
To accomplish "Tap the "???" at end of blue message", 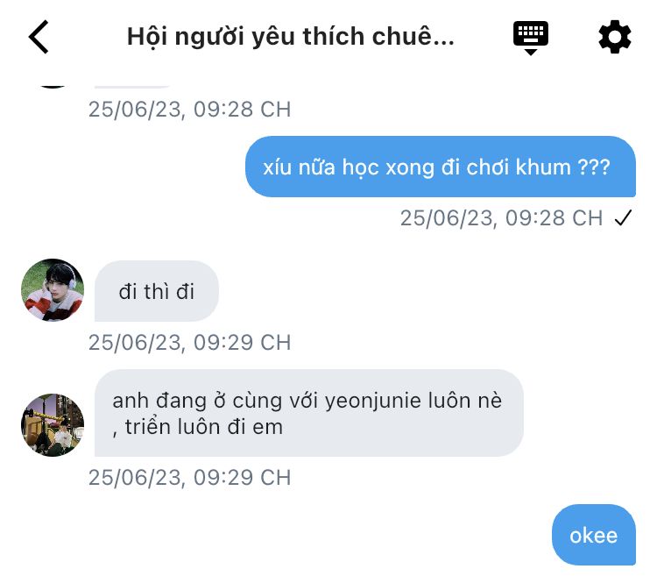I will pos(594,167).
